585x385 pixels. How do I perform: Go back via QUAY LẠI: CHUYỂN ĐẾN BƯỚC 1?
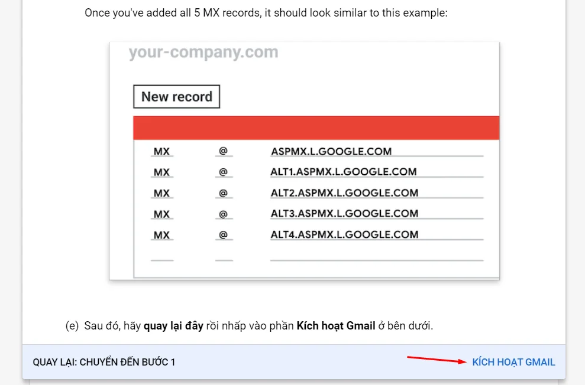[104, 362]
